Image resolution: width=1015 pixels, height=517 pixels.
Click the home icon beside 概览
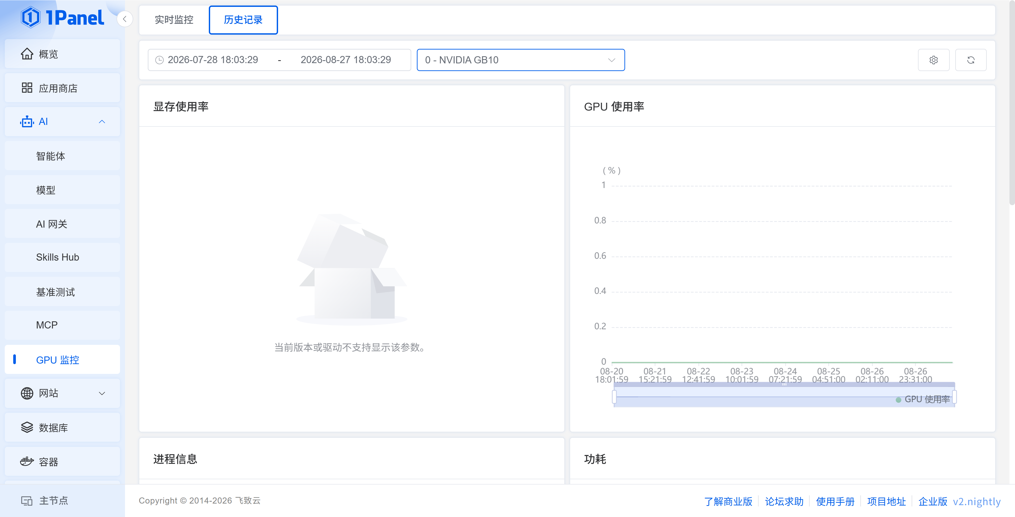pos(27,54)
